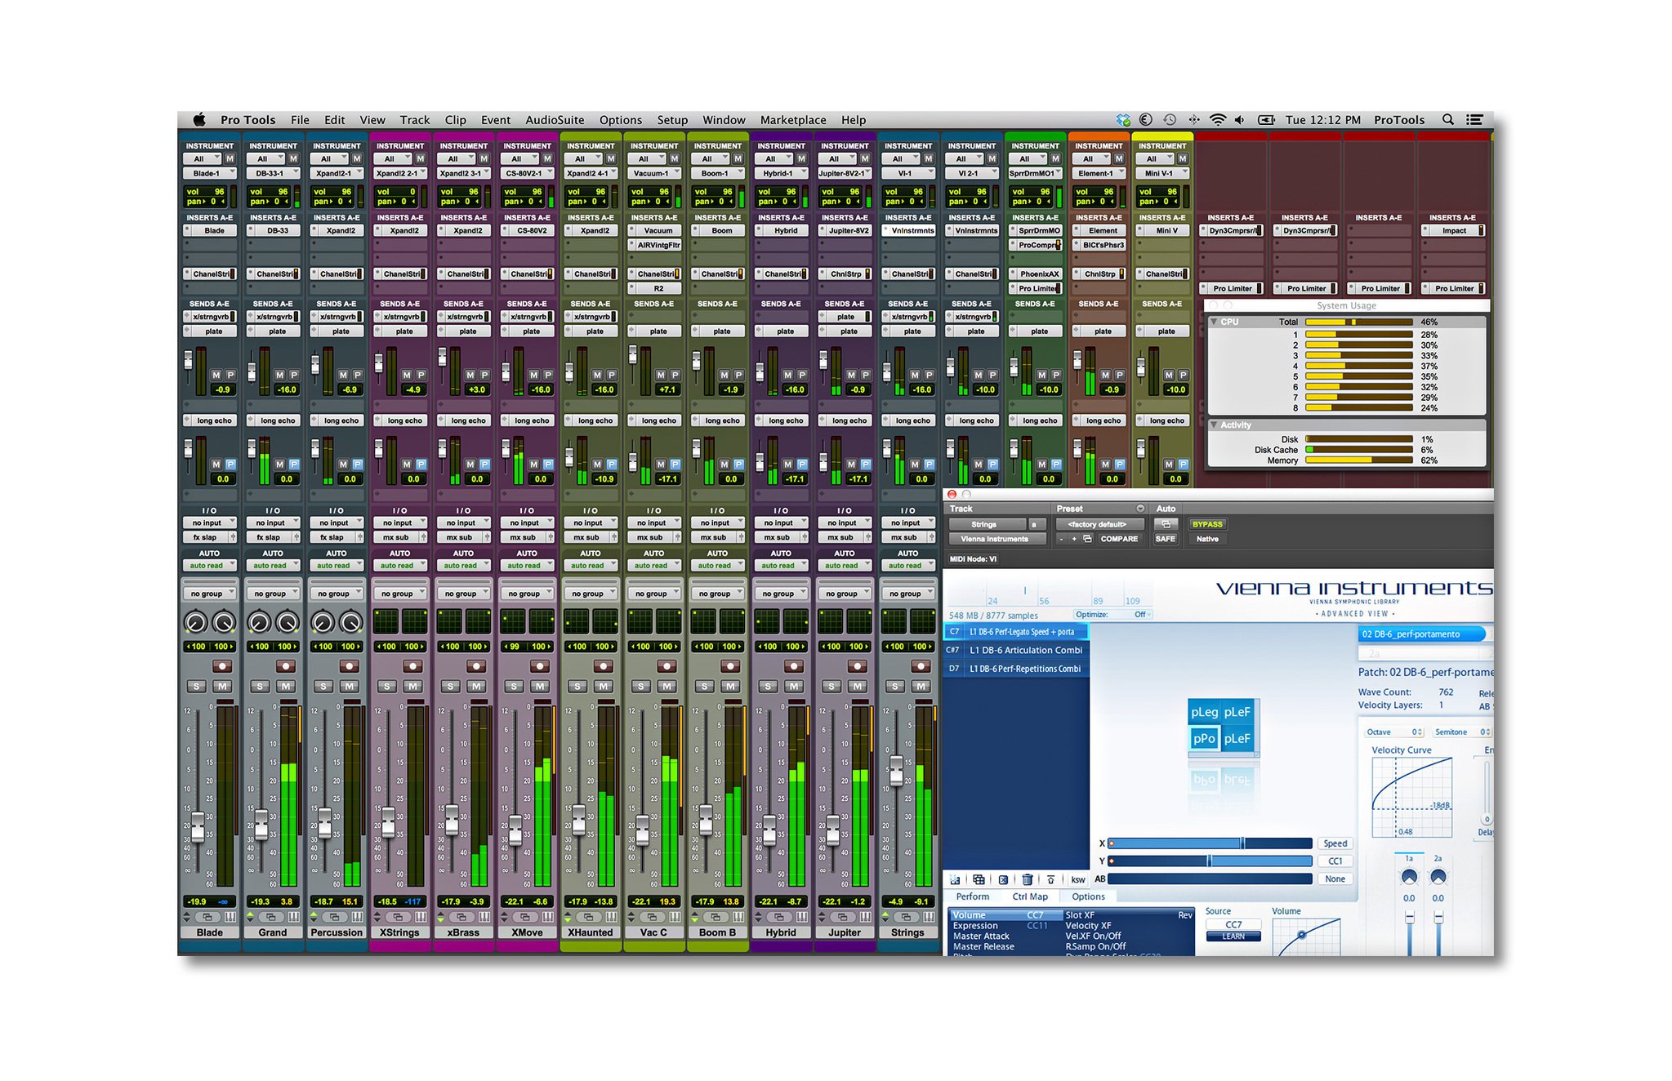Click the Strings track volume fader
The width and height of the screenshot is (1672, 1081).
896,770
